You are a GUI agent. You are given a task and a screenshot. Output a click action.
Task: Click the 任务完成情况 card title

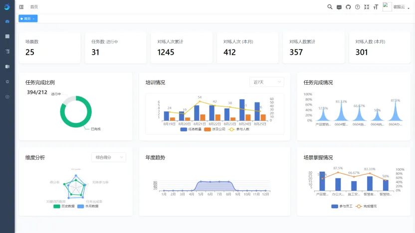click(318, 83)
